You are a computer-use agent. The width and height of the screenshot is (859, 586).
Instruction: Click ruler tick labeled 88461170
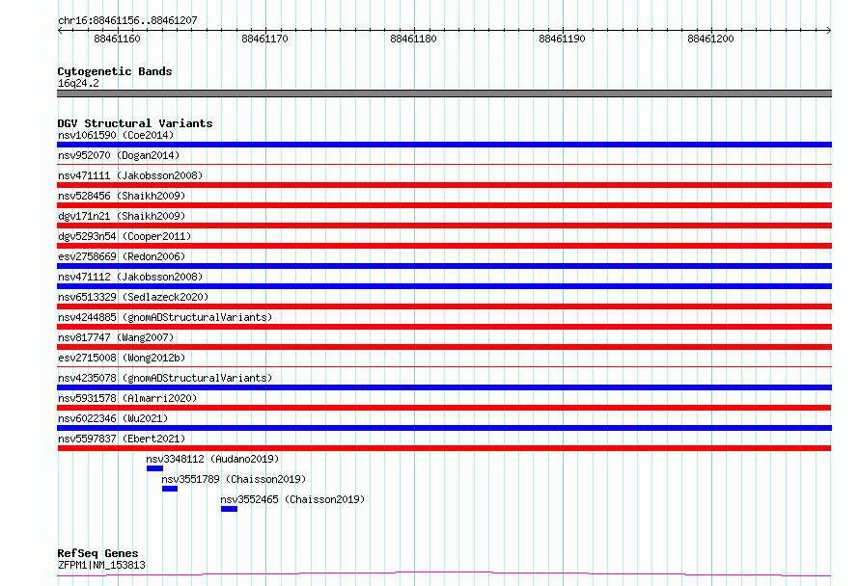point(265,39)
